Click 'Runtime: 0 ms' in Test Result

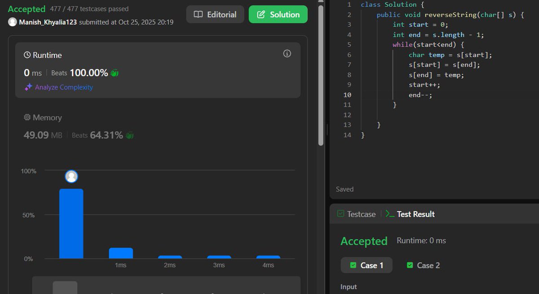pos(421,241)
